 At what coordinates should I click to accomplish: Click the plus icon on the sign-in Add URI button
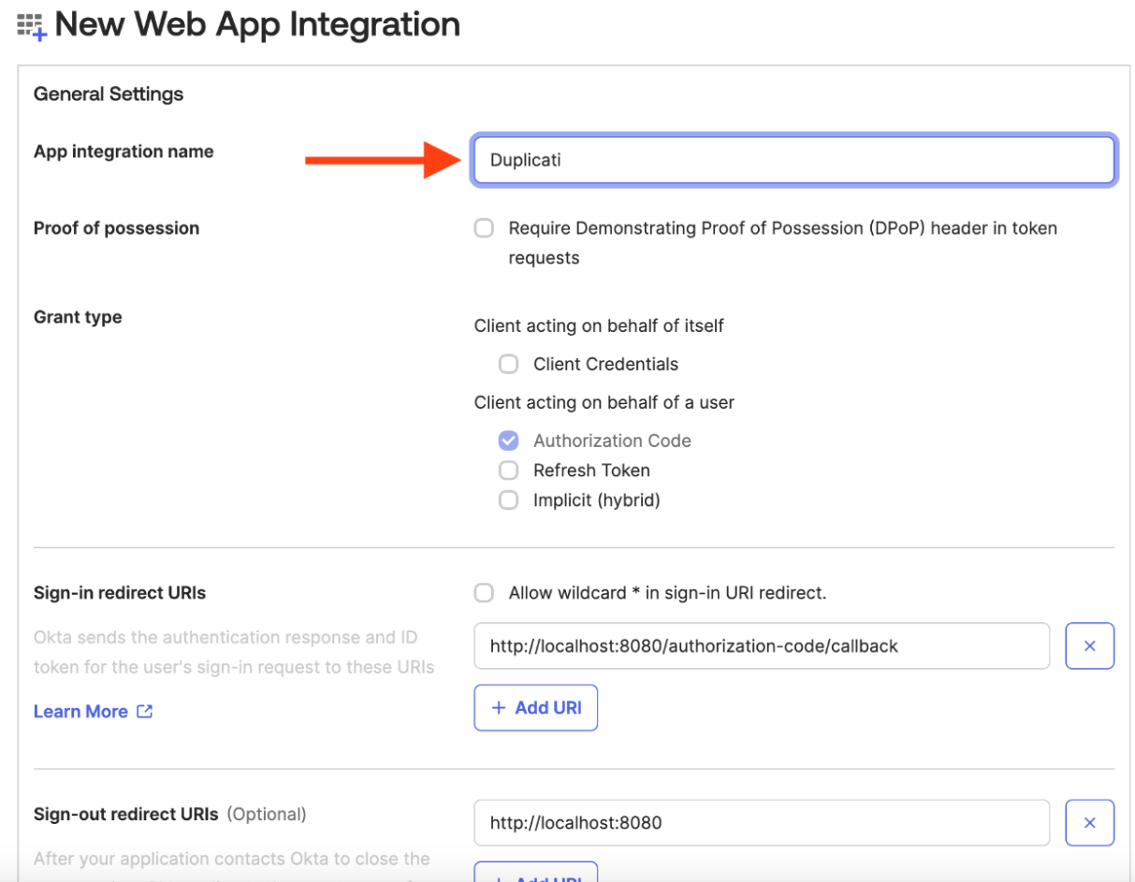pos(499,708)
